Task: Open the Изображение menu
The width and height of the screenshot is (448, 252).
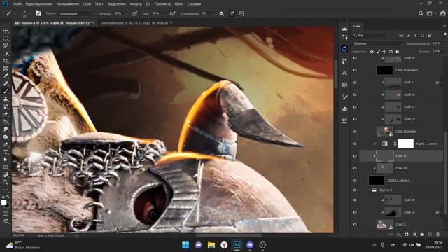Action: click(x=68, y=4)
